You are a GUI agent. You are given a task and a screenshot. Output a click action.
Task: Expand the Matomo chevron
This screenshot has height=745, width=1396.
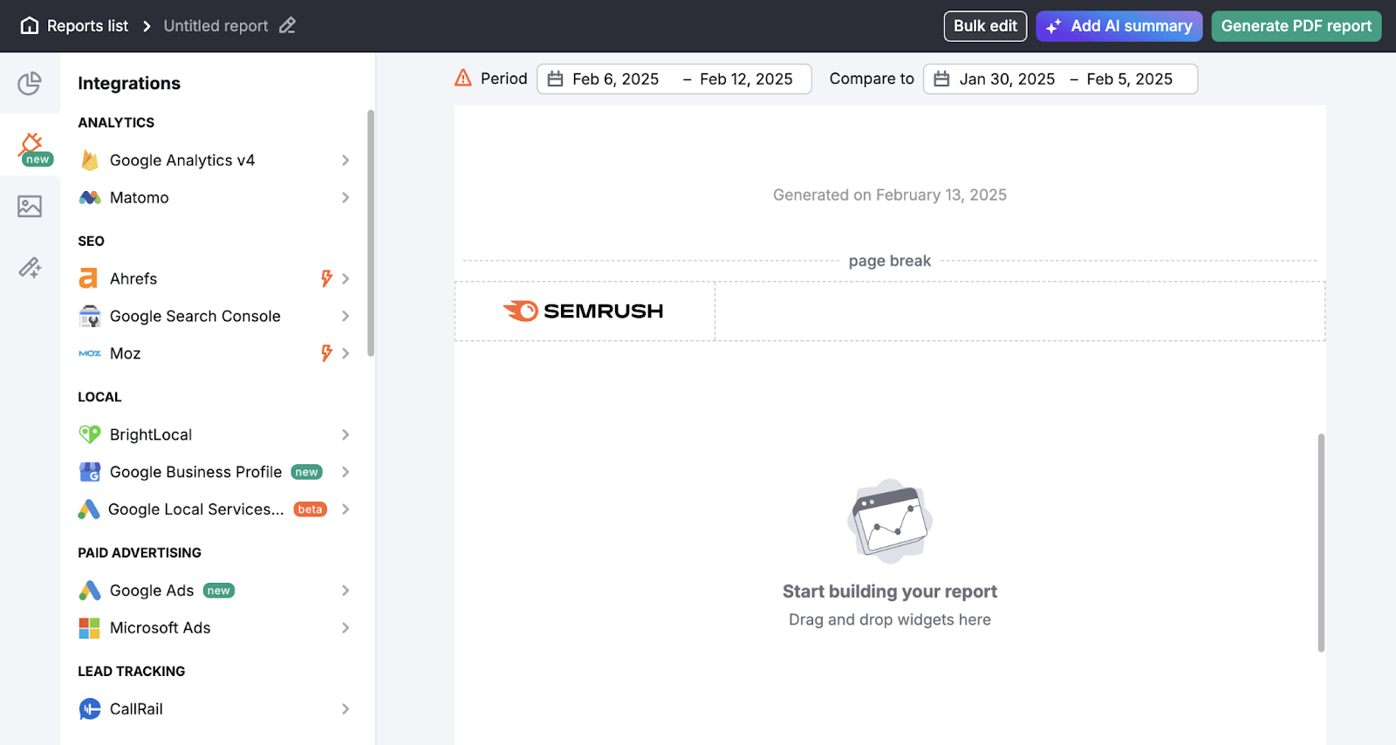point(346,198)
